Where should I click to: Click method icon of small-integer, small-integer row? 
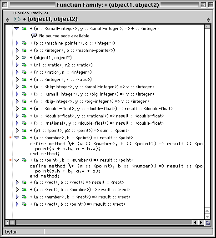pos(24,28)
